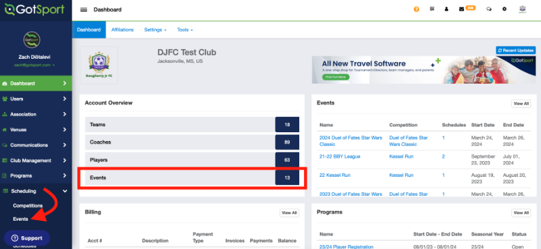Screen dimensions: 541x249
Task: Click the Events count 13 badge
Action: [x=287, y=178]
